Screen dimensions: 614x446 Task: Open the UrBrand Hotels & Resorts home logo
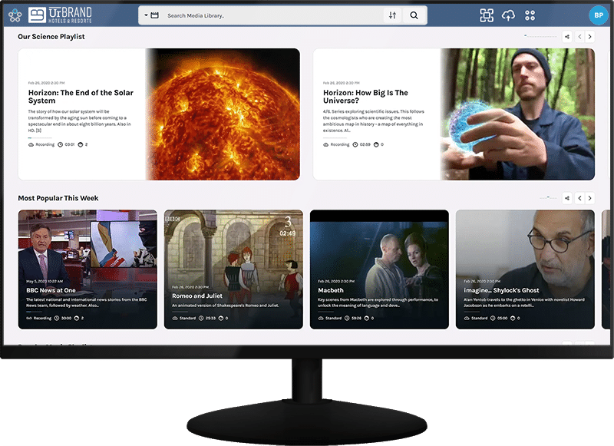pyautogui.click(x=61, y=15)
